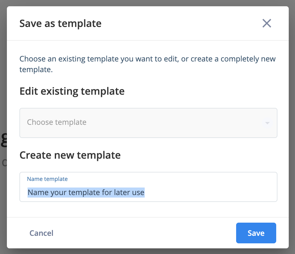Click the dimmed background above the dialog
Screen dimensions: 295x254
pos(147,3)
